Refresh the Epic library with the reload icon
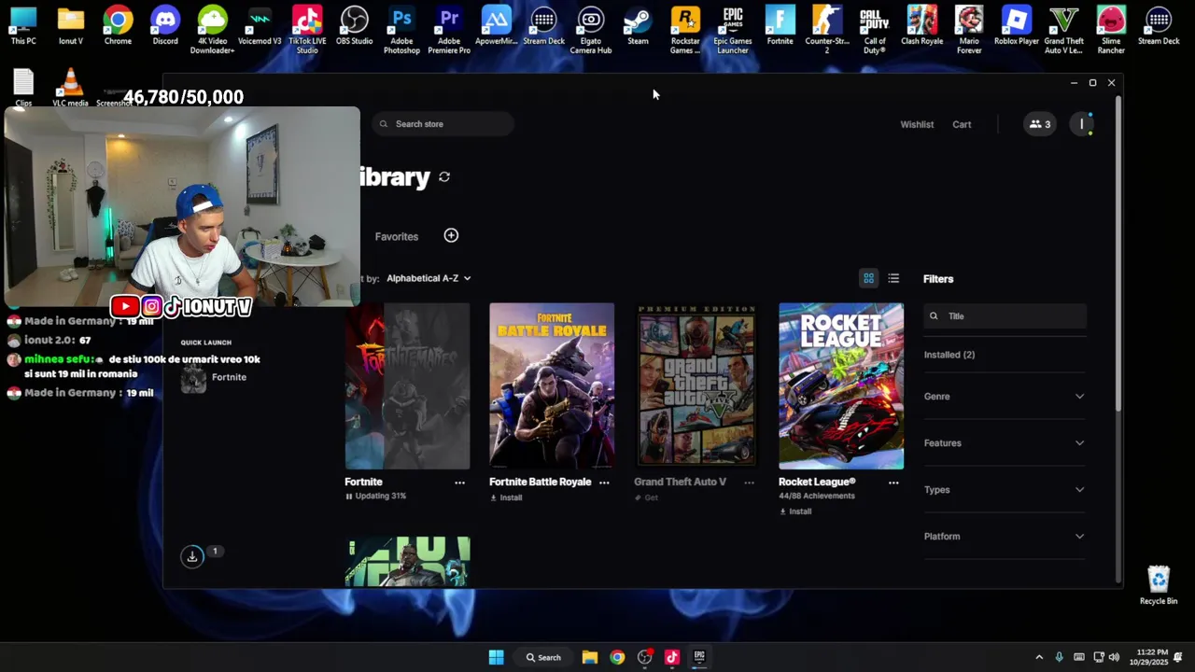The width and height of the screenshot is (1195, 672). tap(444, 177)
